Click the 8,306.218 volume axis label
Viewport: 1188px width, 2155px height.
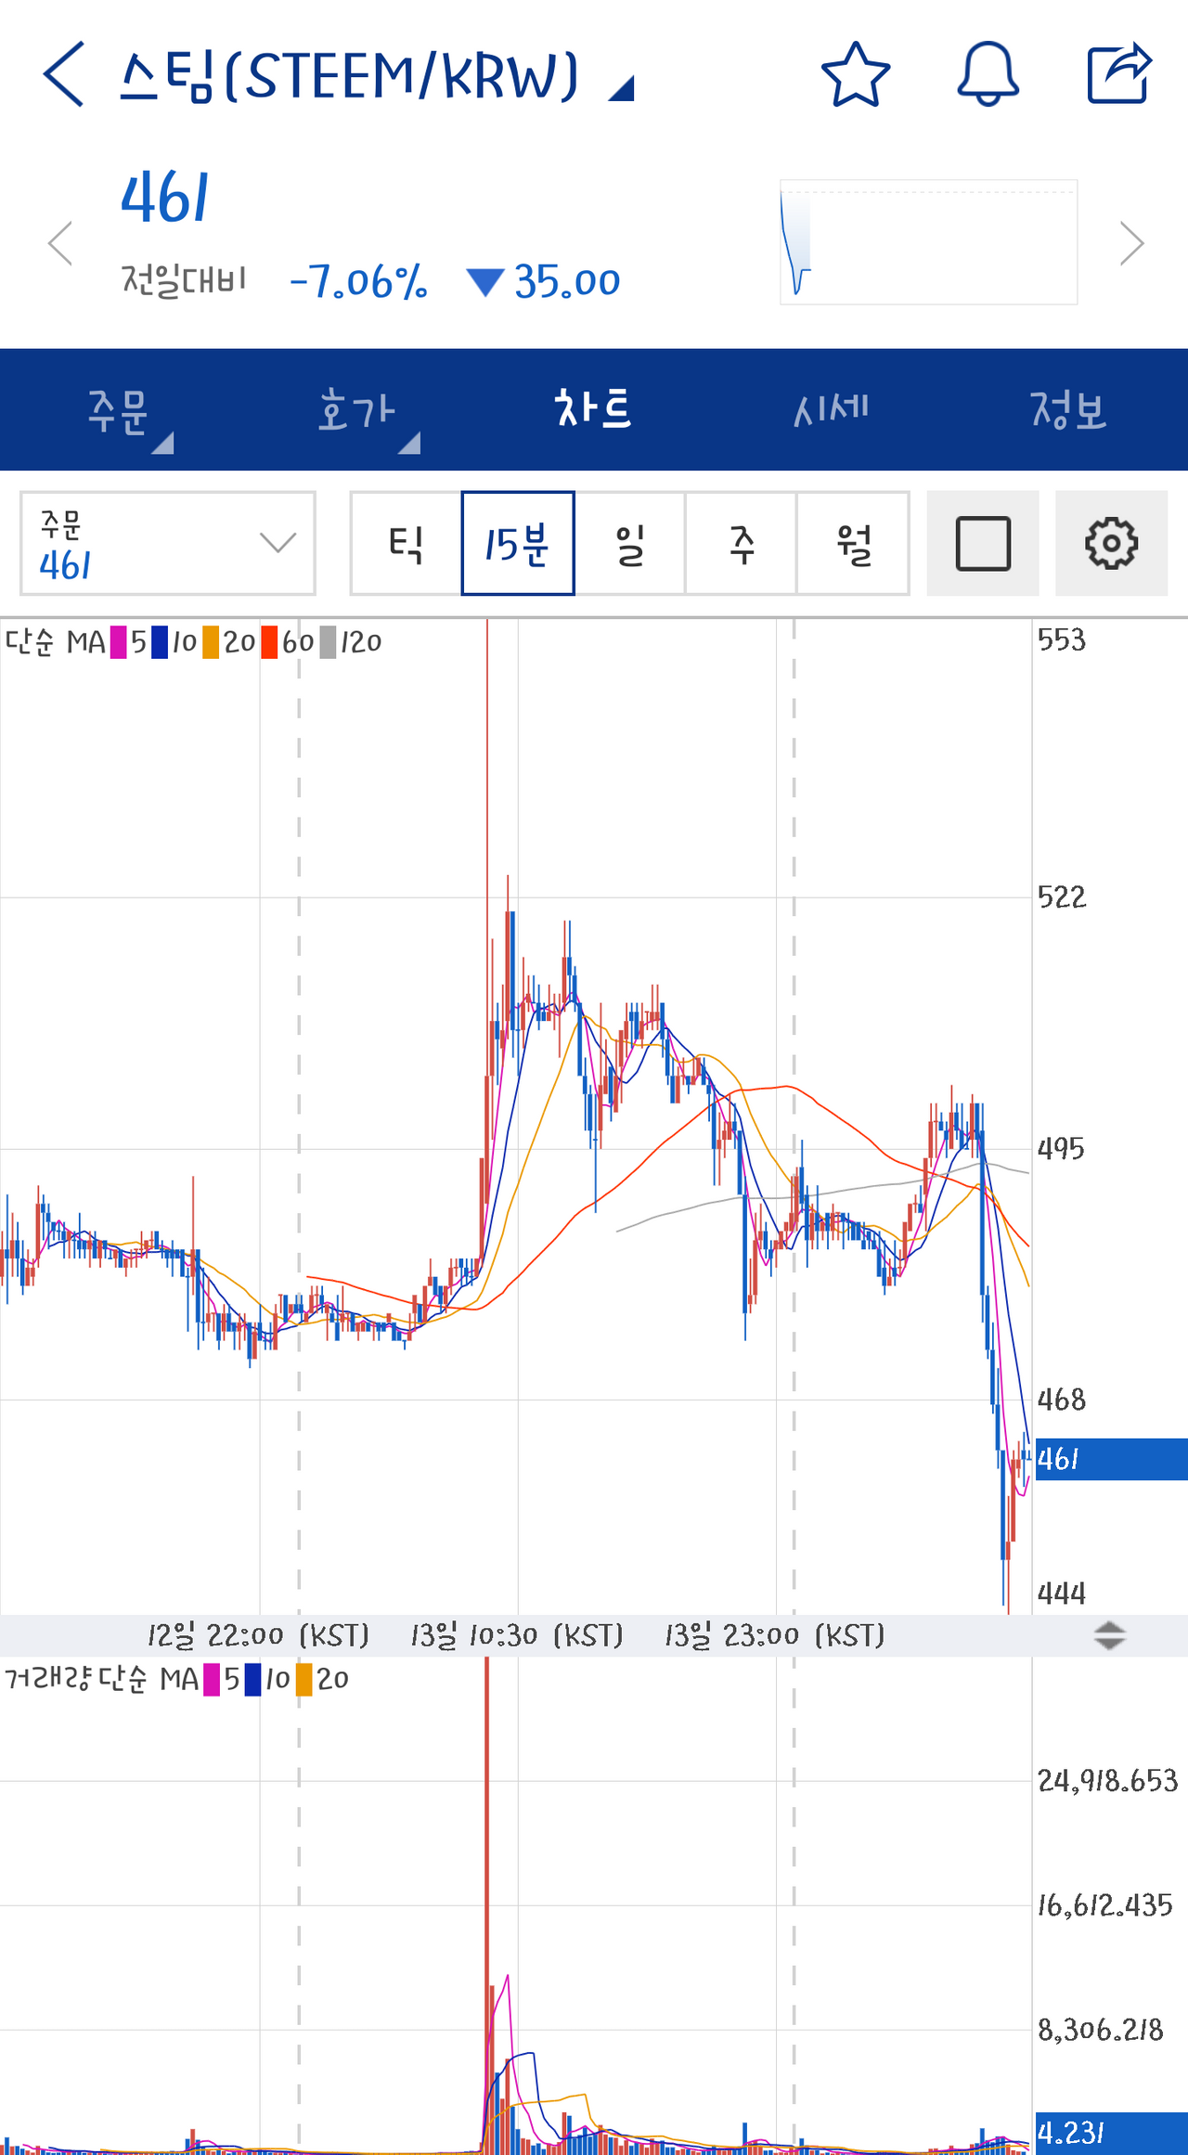click(1100, 2031)
